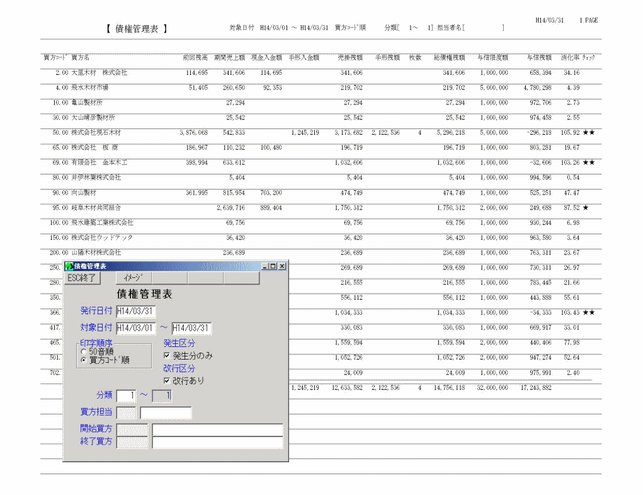The width and height of the screenshot is (643, 495).
Task: Click the 前回残高 column header
Action: pyautogui.click(x=195, y=58)
